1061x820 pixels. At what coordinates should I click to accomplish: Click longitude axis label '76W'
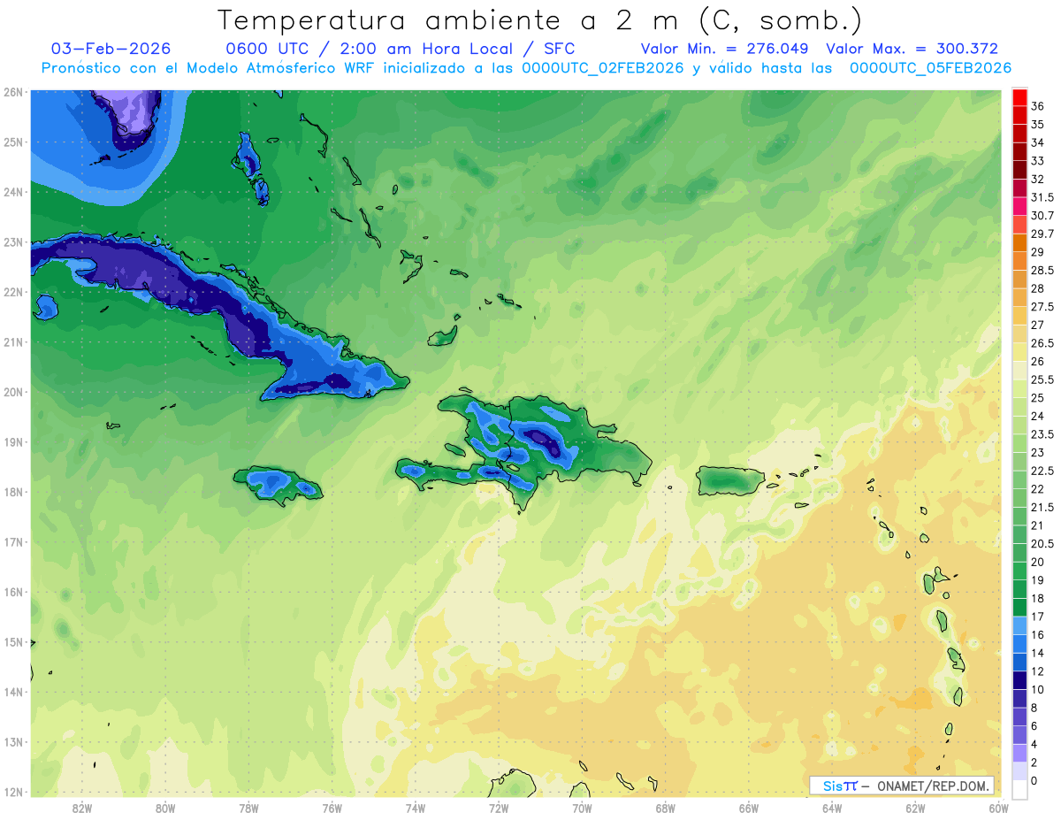(x=332, y=808)
